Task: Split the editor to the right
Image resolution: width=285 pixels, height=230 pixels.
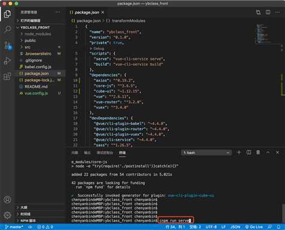Action: pyautogui.click(x=268, y=13)
